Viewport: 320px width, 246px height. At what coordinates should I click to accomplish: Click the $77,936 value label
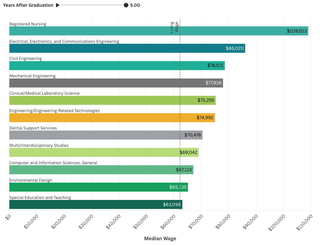[x=213, y=83]
